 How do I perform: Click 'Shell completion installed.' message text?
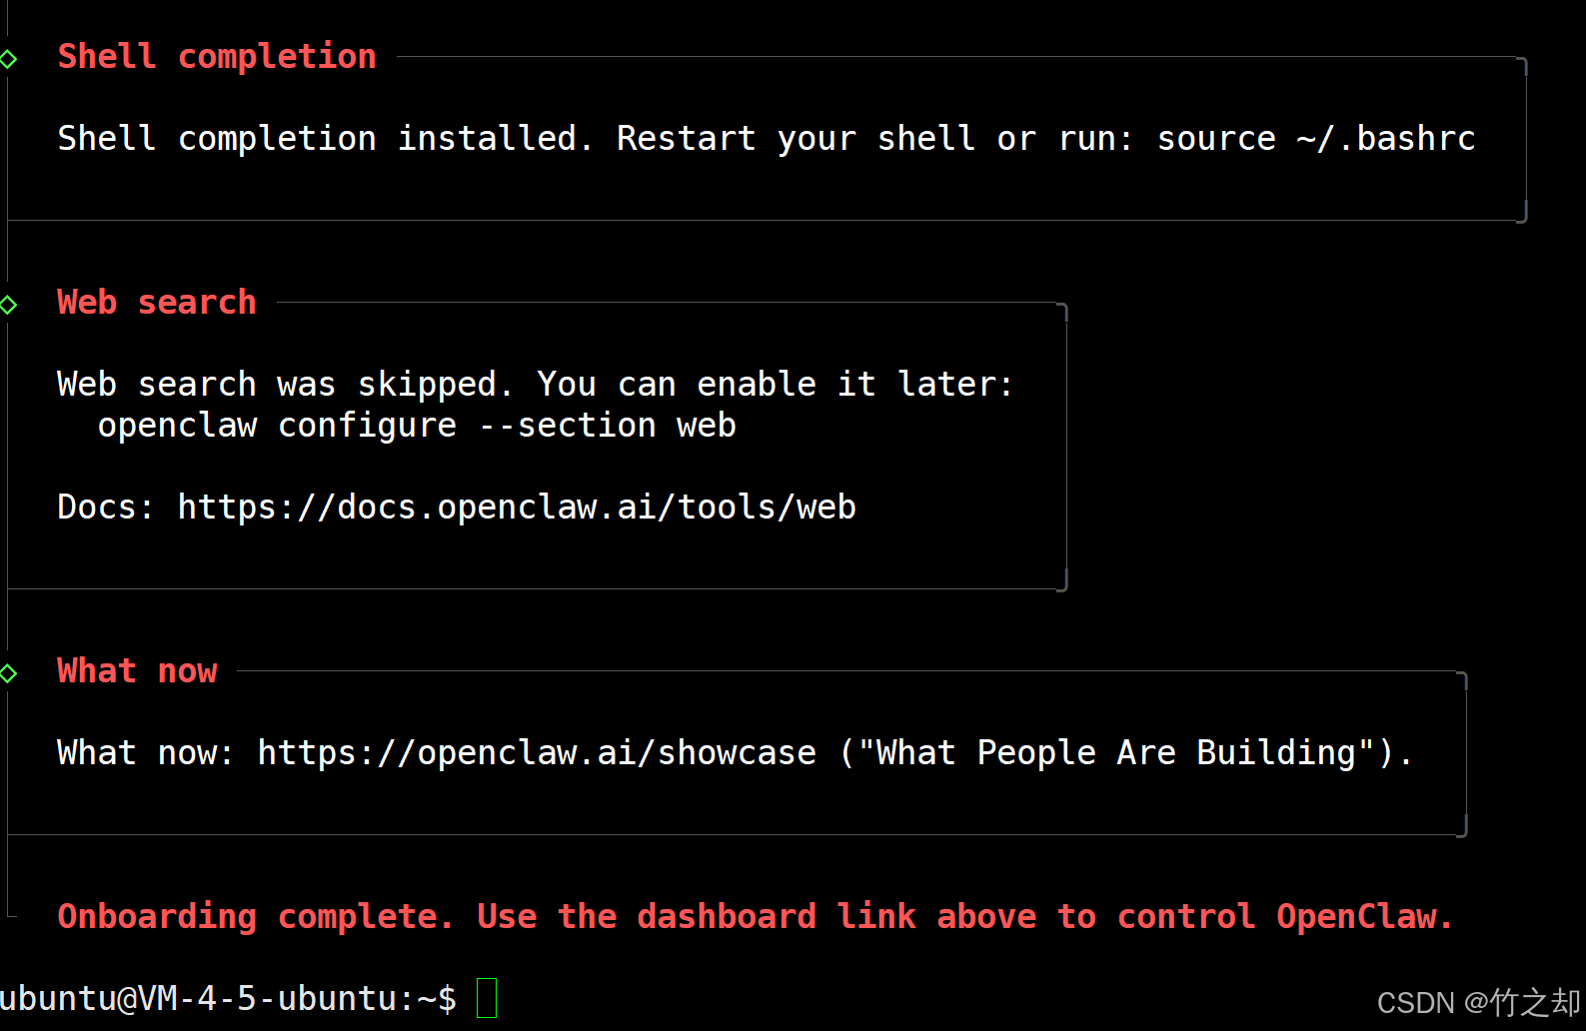click(326, 139)
